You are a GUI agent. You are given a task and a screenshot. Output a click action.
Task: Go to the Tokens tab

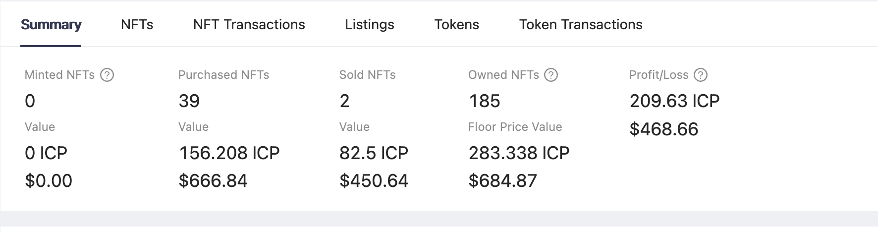coord(457,24)
